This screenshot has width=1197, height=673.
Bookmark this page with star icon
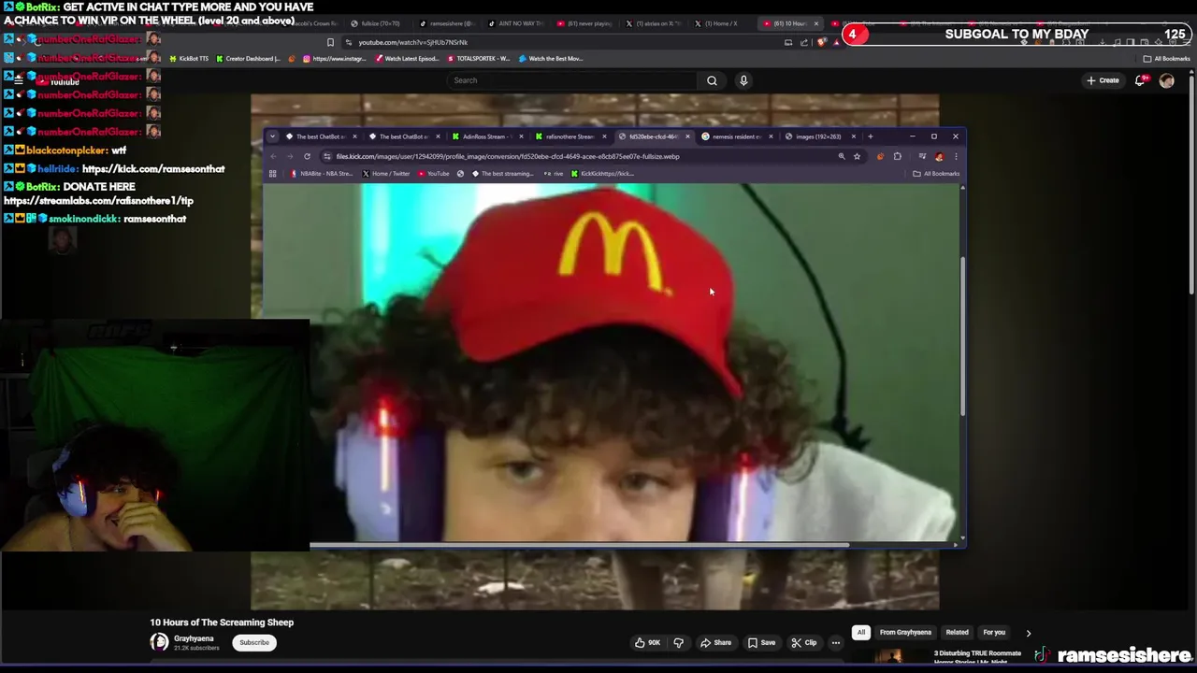pos(857,156)
